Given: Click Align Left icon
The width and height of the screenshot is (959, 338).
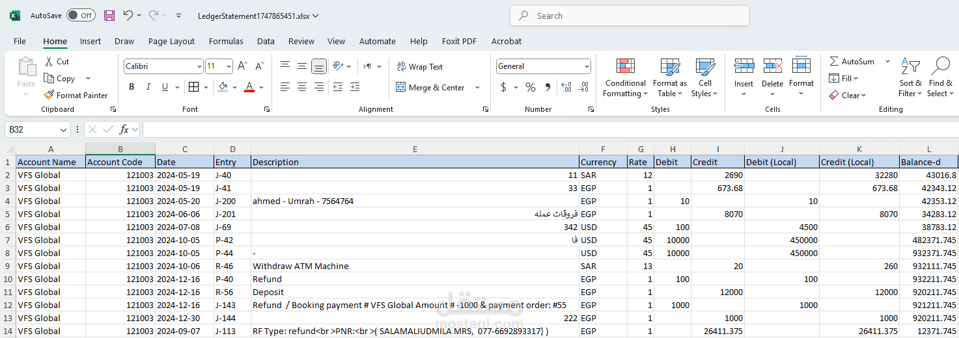Looking at the screenshot, I should (285, 87).
